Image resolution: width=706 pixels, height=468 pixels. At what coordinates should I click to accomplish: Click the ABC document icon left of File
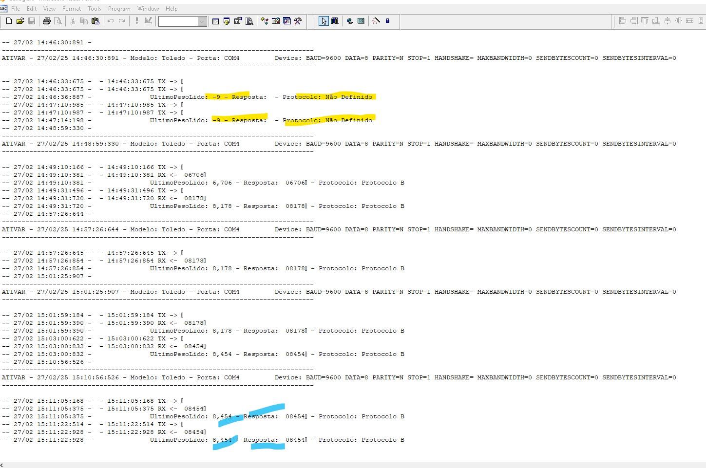pos(4,9)
